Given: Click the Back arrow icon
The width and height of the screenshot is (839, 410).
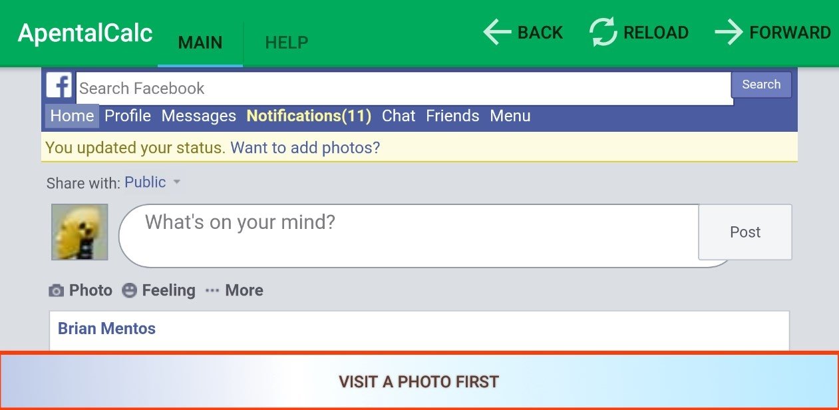Looking at the screenshot, I should [497, 32].
